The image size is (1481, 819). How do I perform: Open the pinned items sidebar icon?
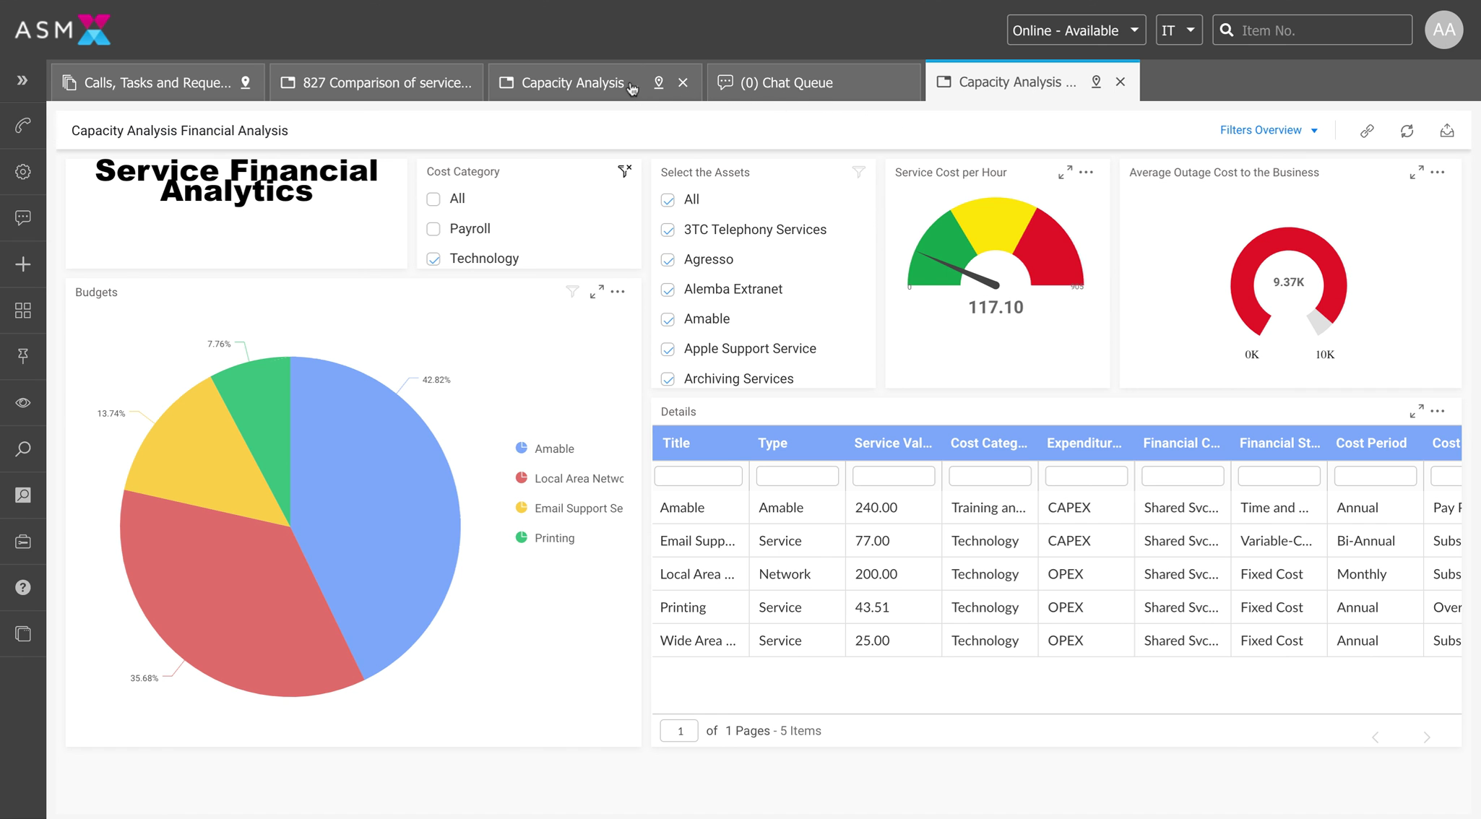(x=22, y=356)
